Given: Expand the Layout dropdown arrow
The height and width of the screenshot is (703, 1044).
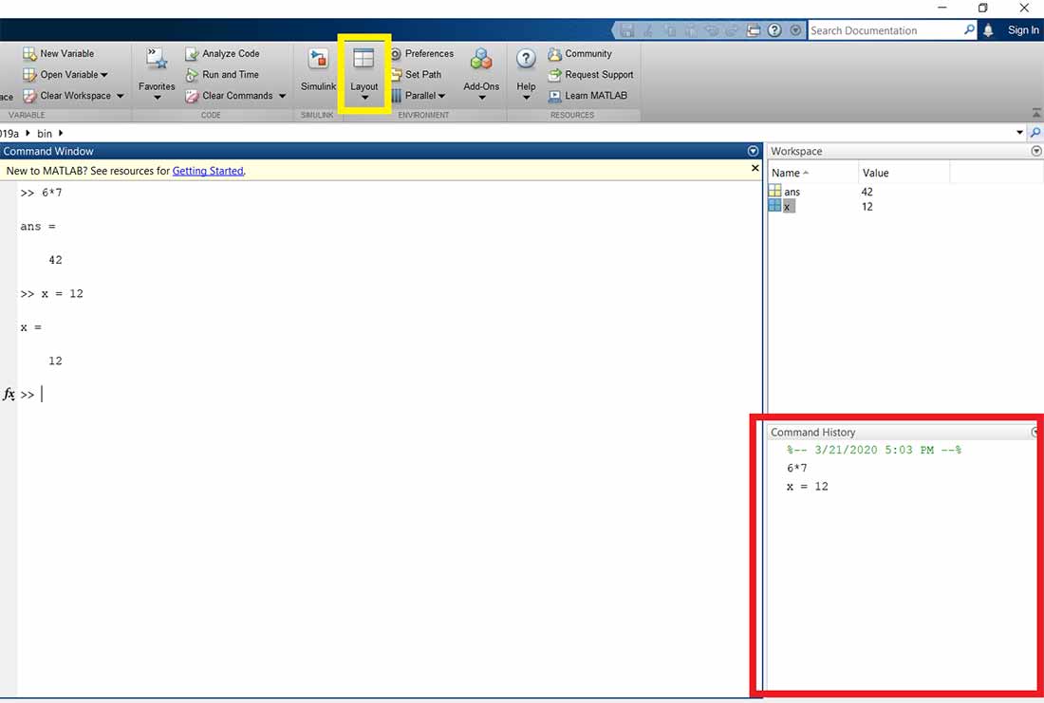Looking at the screenshot, I should [x=364, y=98].
